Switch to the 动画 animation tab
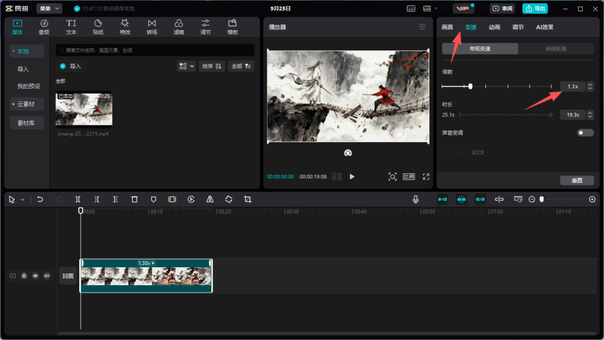 tap(494, 27)
